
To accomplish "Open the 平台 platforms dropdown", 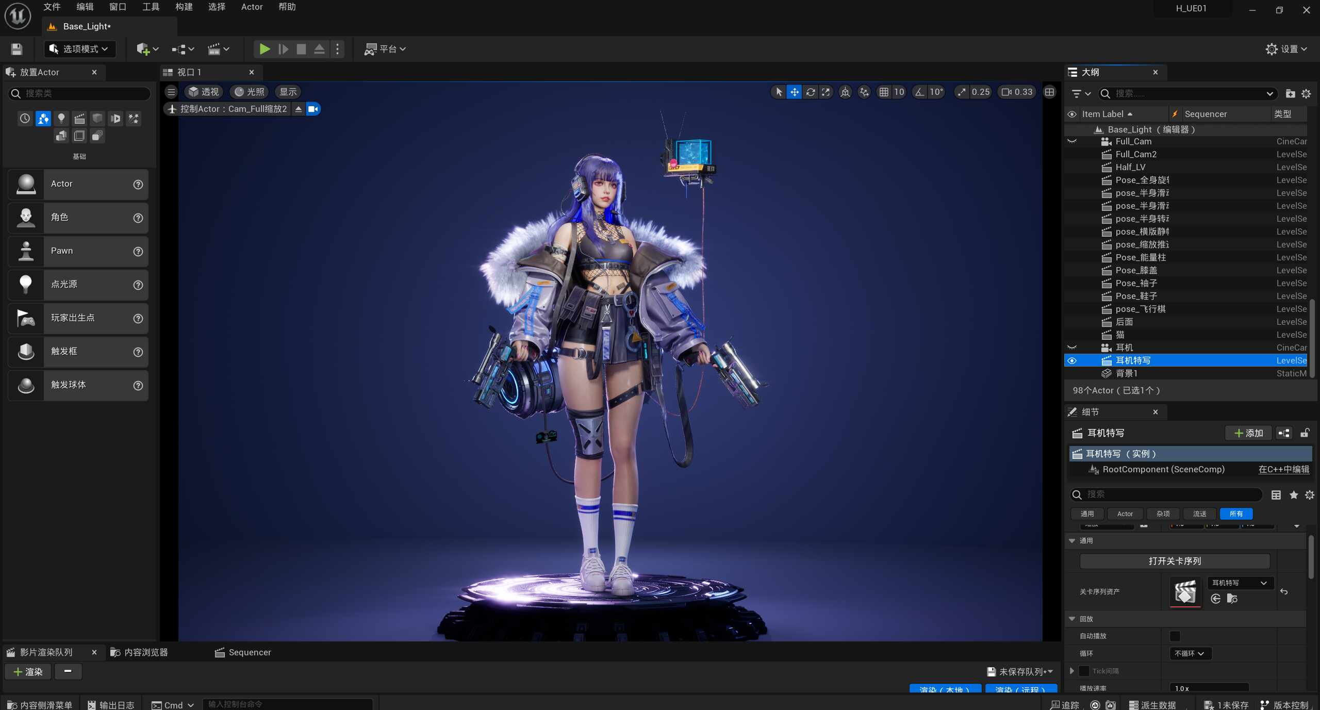I will (386, 49).
